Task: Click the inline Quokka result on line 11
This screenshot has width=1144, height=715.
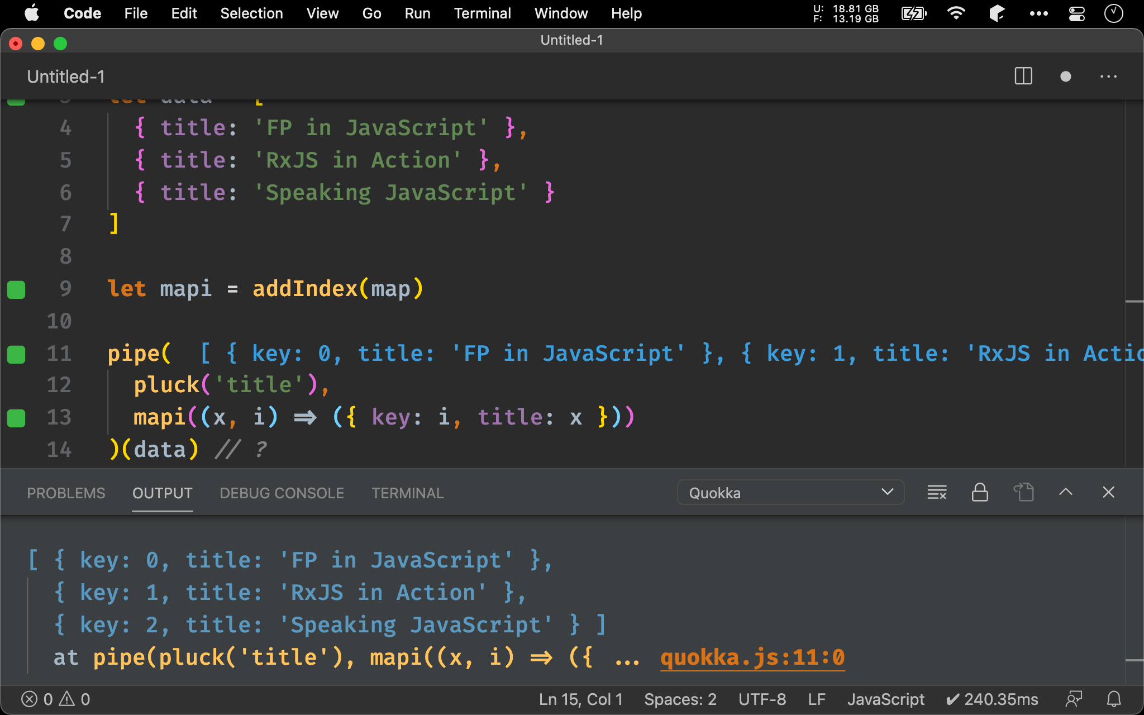Action: 671,354
